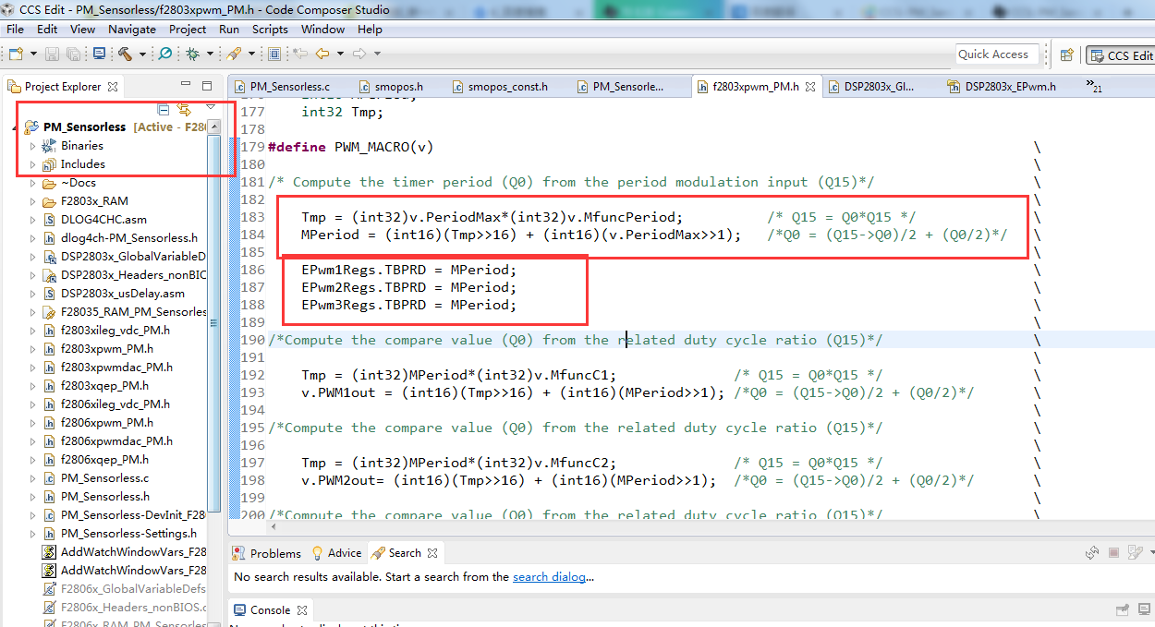Screen dimensions: 1155x627
Task: Expand the Binaries tree node
Action: 33,146
